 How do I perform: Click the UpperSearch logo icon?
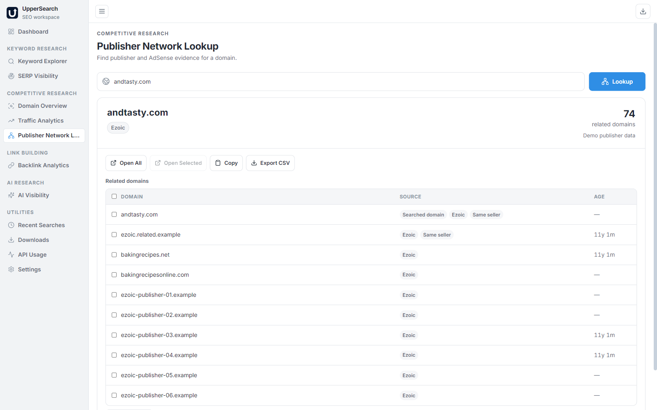coord(12,13)
